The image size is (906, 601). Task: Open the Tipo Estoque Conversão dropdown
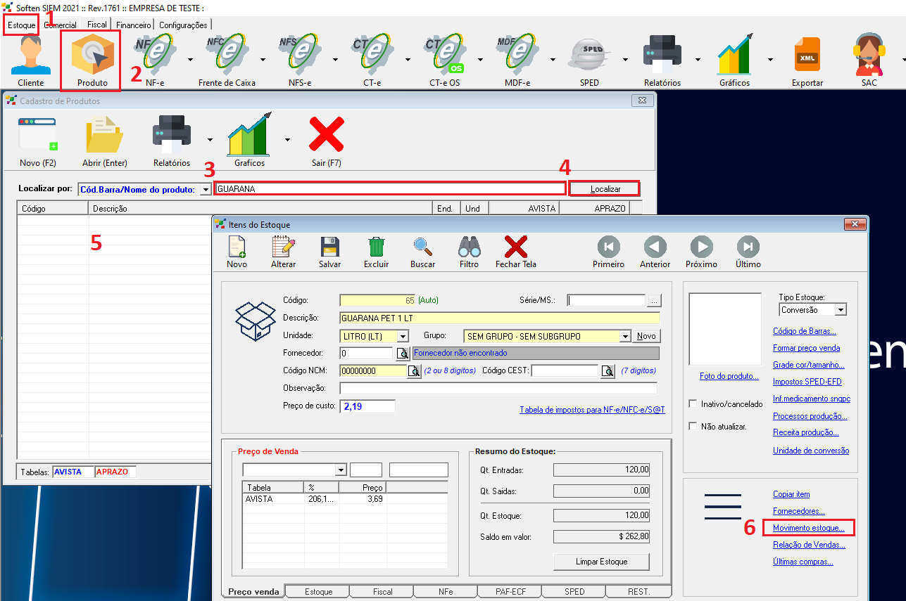tap(841, 310)
